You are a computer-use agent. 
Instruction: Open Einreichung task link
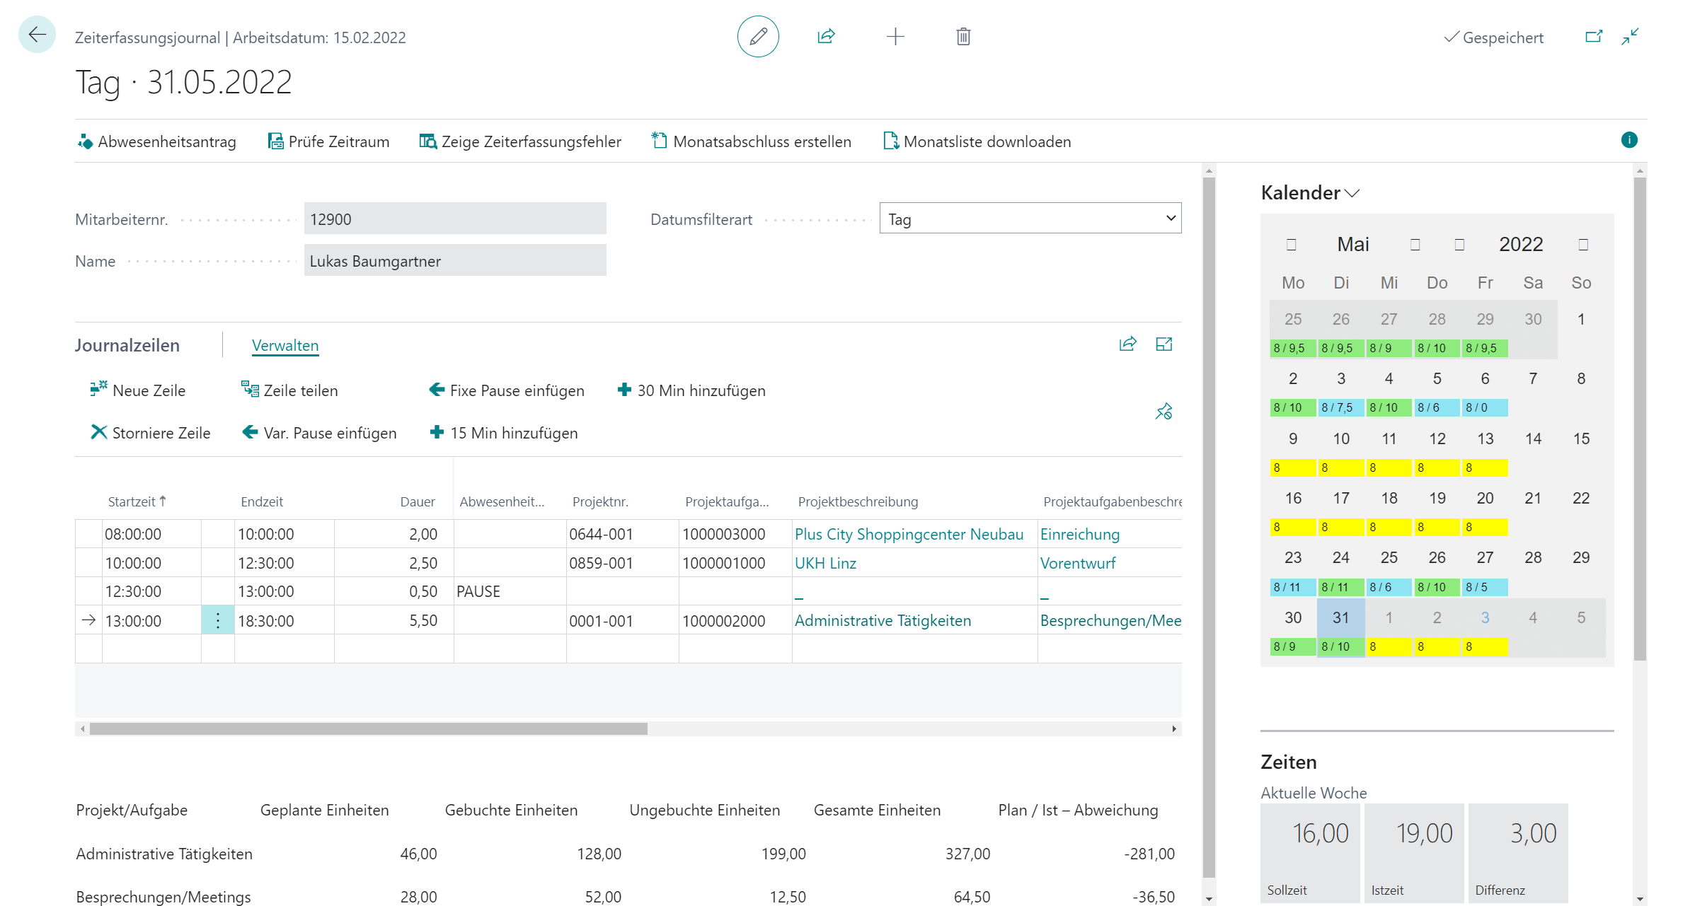tap(1080, 534)
